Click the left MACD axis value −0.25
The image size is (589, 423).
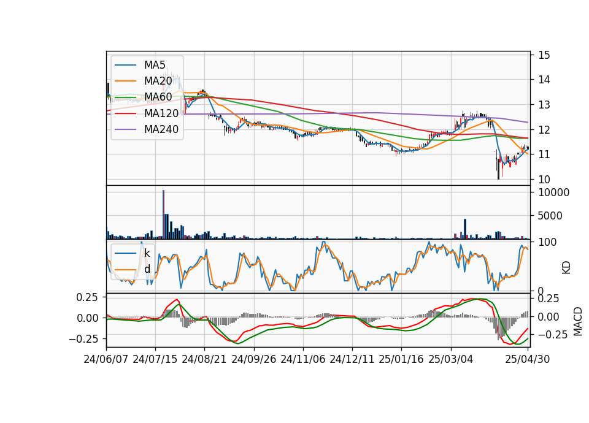[83, 339]
